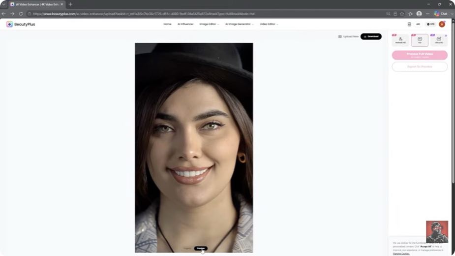
Task: Reload the page with the refresh icon
Action: click(21, 14)
